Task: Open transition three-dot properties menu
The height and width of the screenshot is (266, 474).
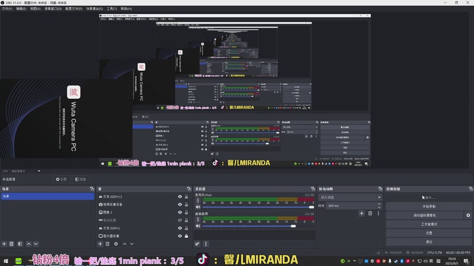Action: coord(378,213)
